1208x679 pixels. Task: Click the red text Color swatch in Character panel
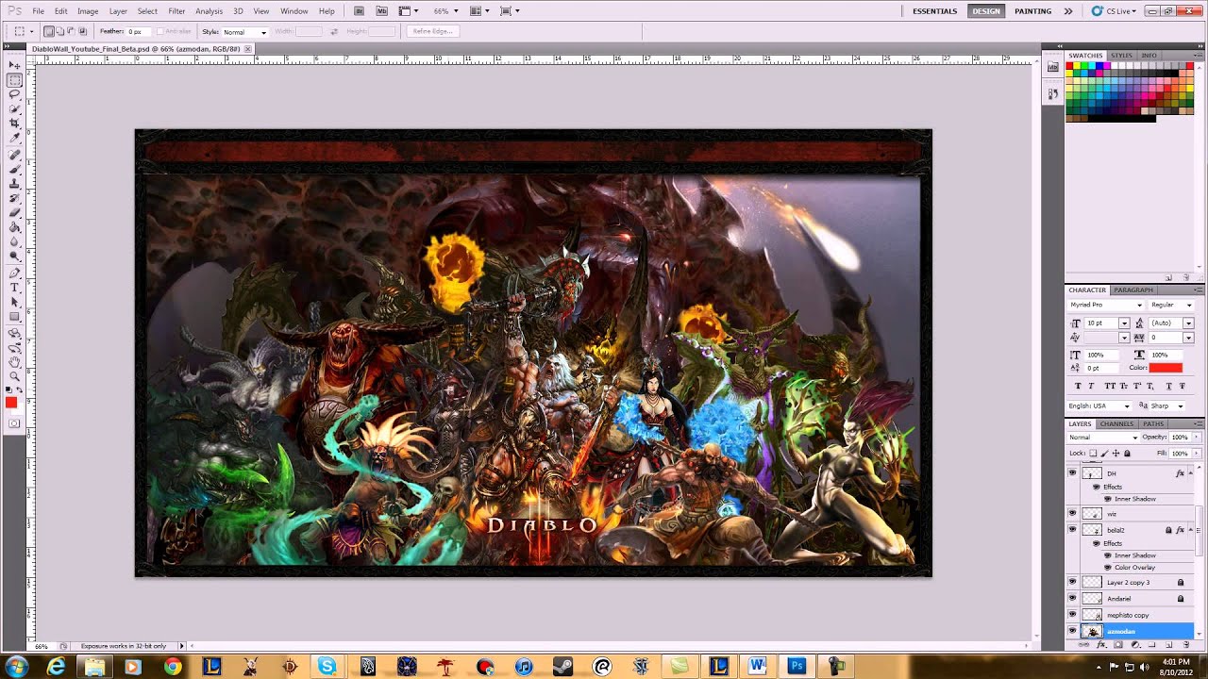1166,368
